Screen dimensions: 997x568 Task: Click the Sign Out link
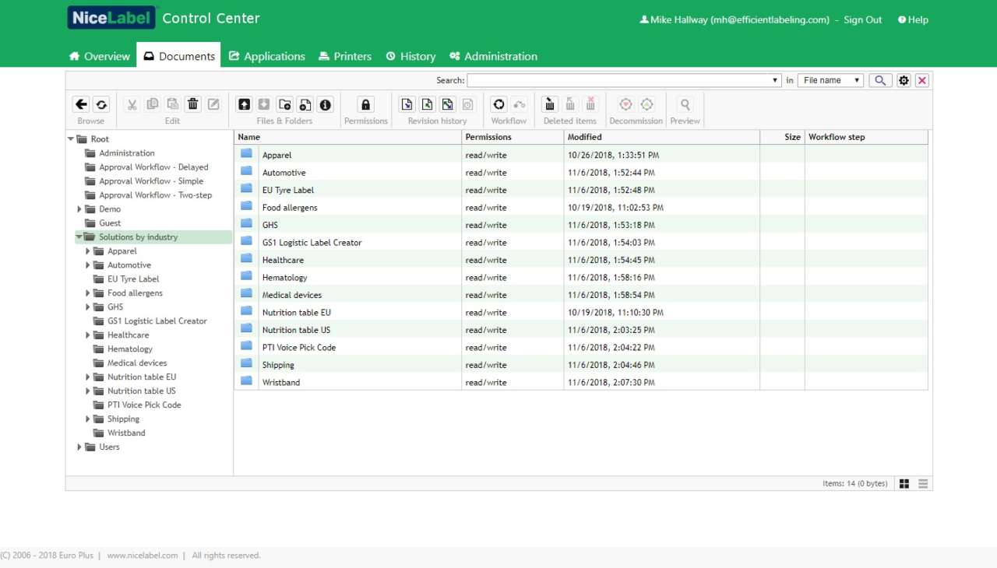click(x=862, y=20)
